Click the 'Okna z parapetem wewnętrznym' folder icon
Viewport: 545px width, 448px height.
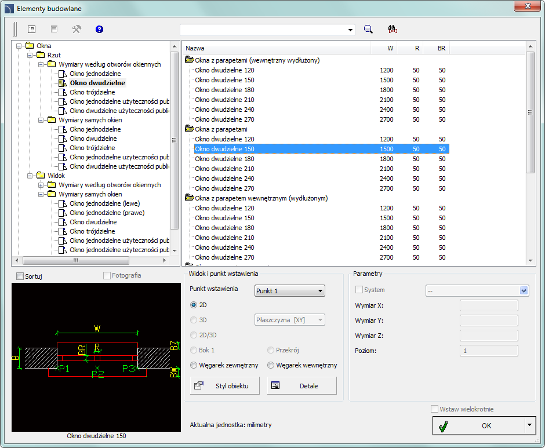tap(190, 198)
